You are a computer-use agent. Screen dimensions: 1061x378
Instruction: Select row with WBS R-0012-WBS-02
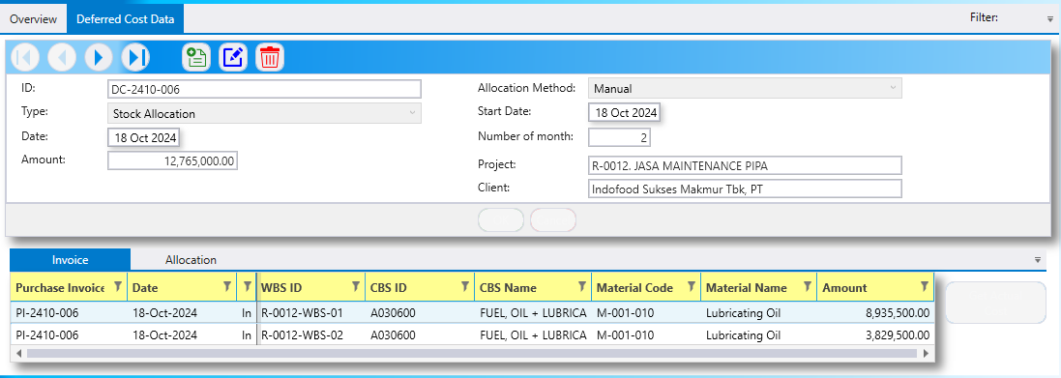point(473,334)
